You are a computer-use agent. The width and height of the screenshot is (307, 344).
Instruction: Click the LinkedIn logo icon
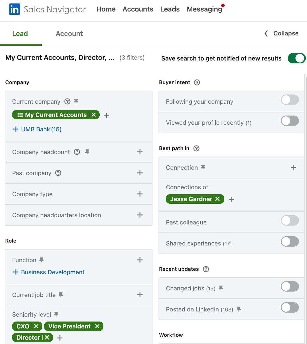click(x=14, y=9)
